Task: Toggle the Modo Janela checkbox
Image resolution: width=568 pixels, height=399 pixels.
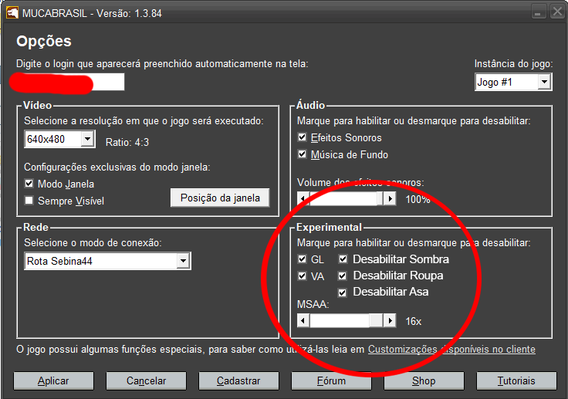Action: [29, 184]
